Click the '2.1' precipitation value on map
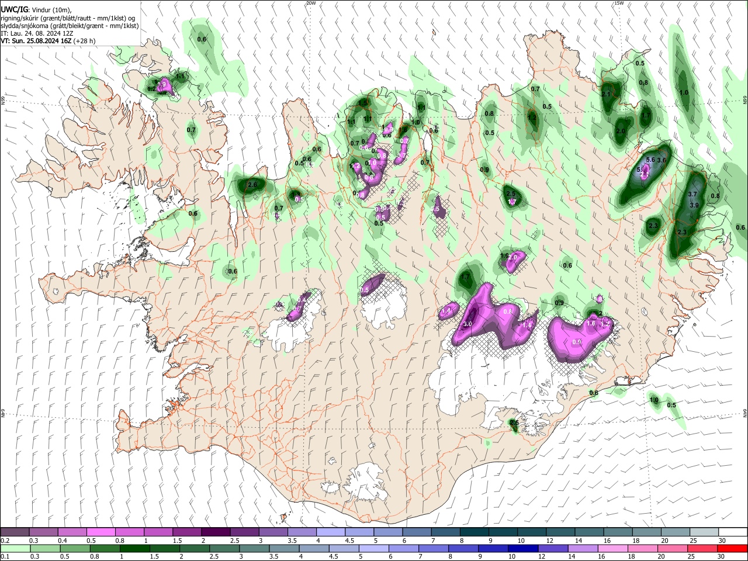Screen dimensions: 748x561 [x=605, y=94]
